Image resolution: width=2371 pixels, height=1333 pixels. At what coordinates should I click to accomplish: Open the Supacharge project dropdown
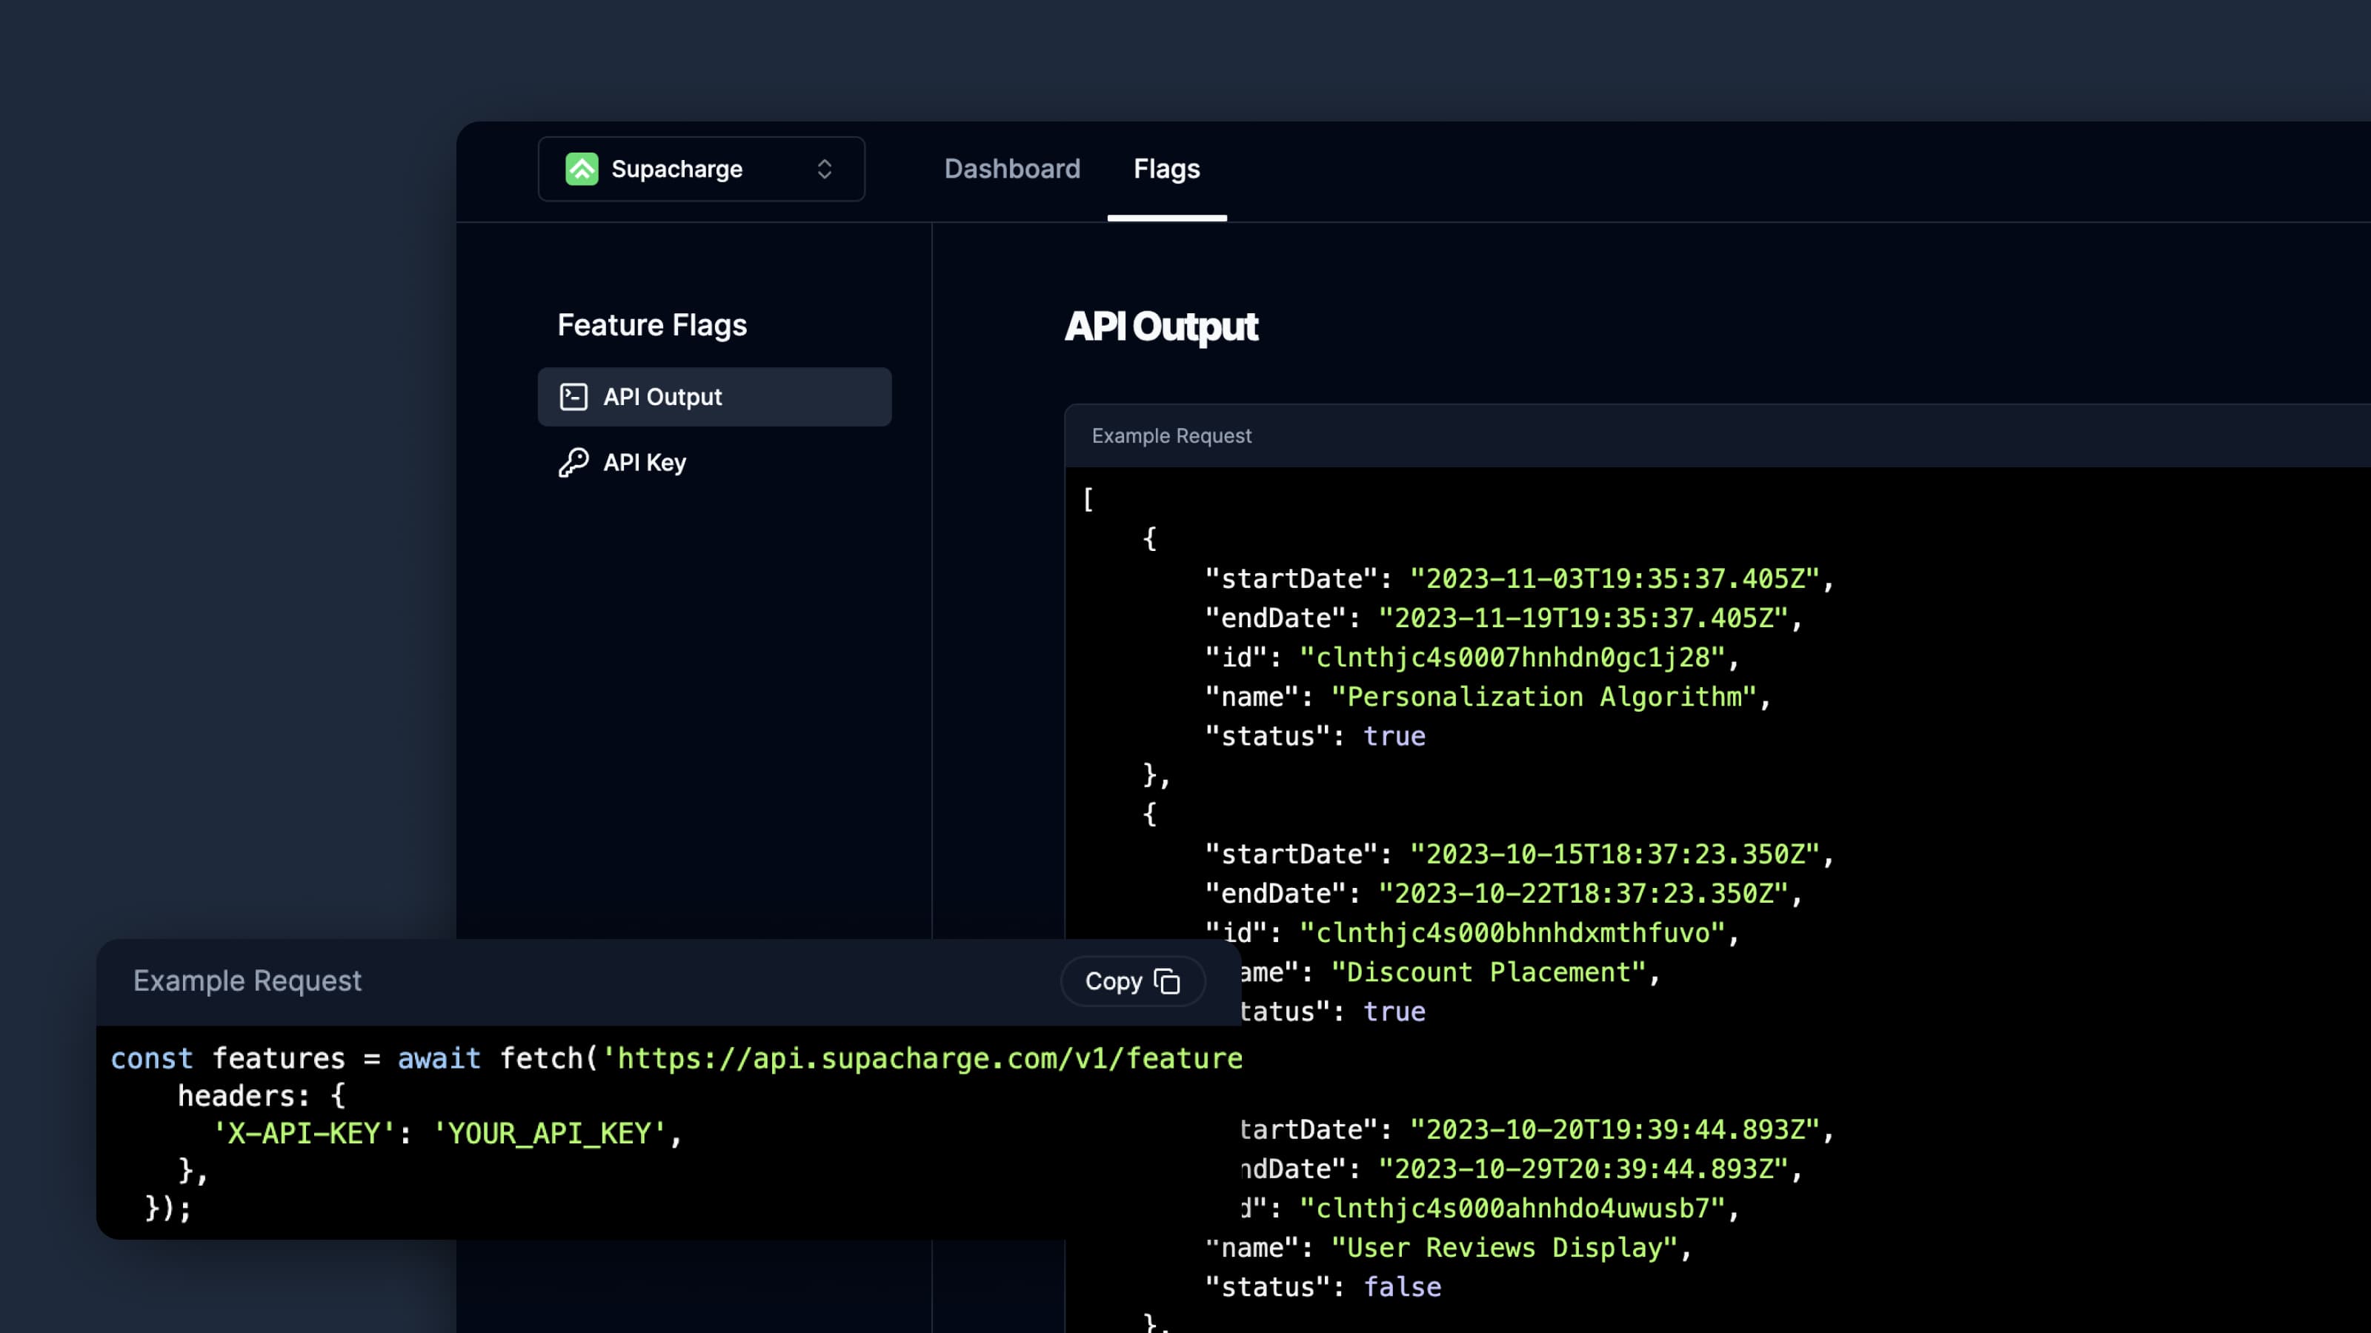700,170
